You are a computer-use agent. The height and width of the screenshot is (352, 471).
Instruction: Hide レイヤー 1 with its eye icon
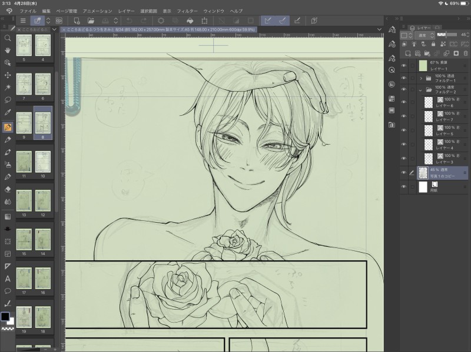coord(404,66)
